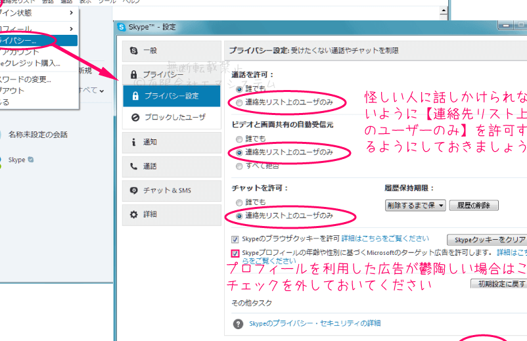
Task: Click the chat bubble icon beside チャット & SMS
Action: [x=134, y=191]
